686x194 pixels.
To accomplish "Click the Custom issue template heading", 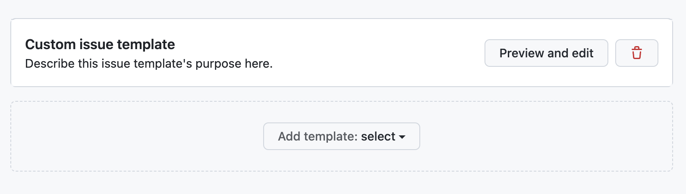I will 100,44.
